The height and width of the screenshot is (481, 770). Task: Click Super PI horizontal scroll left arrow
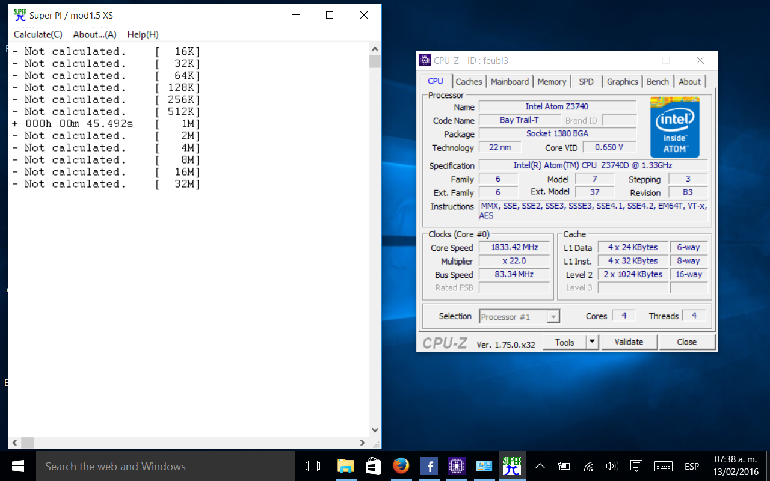14,443
